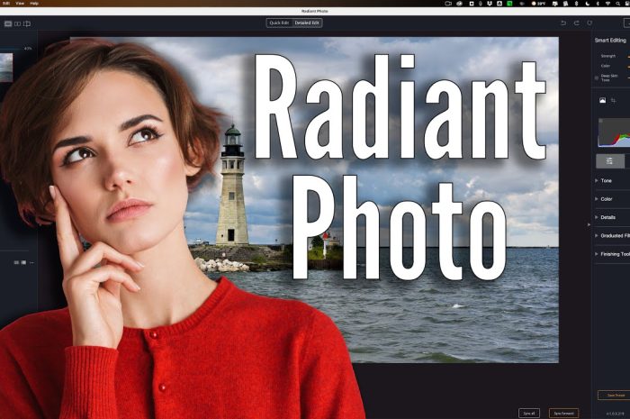The image size is (630, 419).
Task: Click the microphone icon in menu bar
Action: [x=480, y=4]
